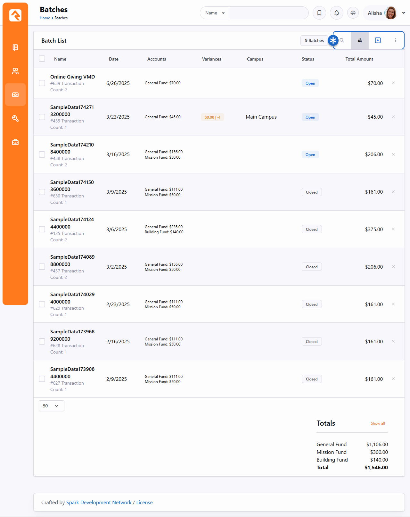This screenshot has height=517, width=410.
Task: Expand the Name search type dropdown
Action: (215, 13)
